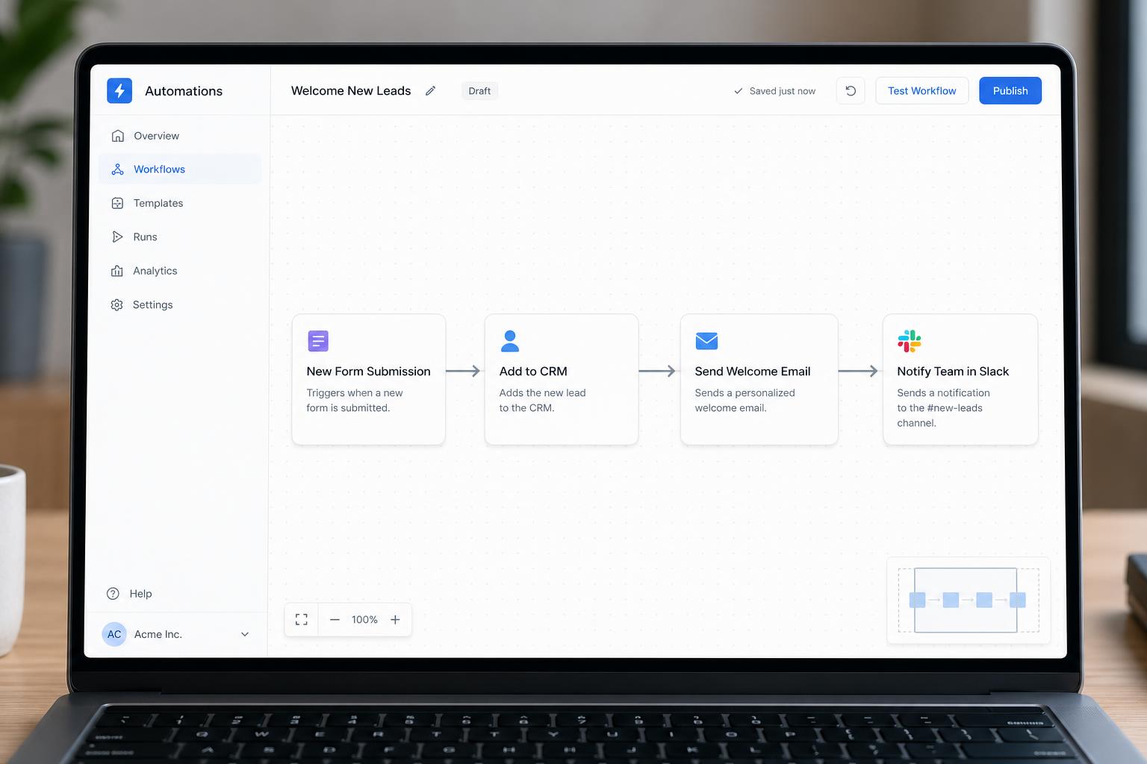Click the pencil icon to rename workflow
Image resolution: width=1147 pixels, height=764 pixels.
430,91
